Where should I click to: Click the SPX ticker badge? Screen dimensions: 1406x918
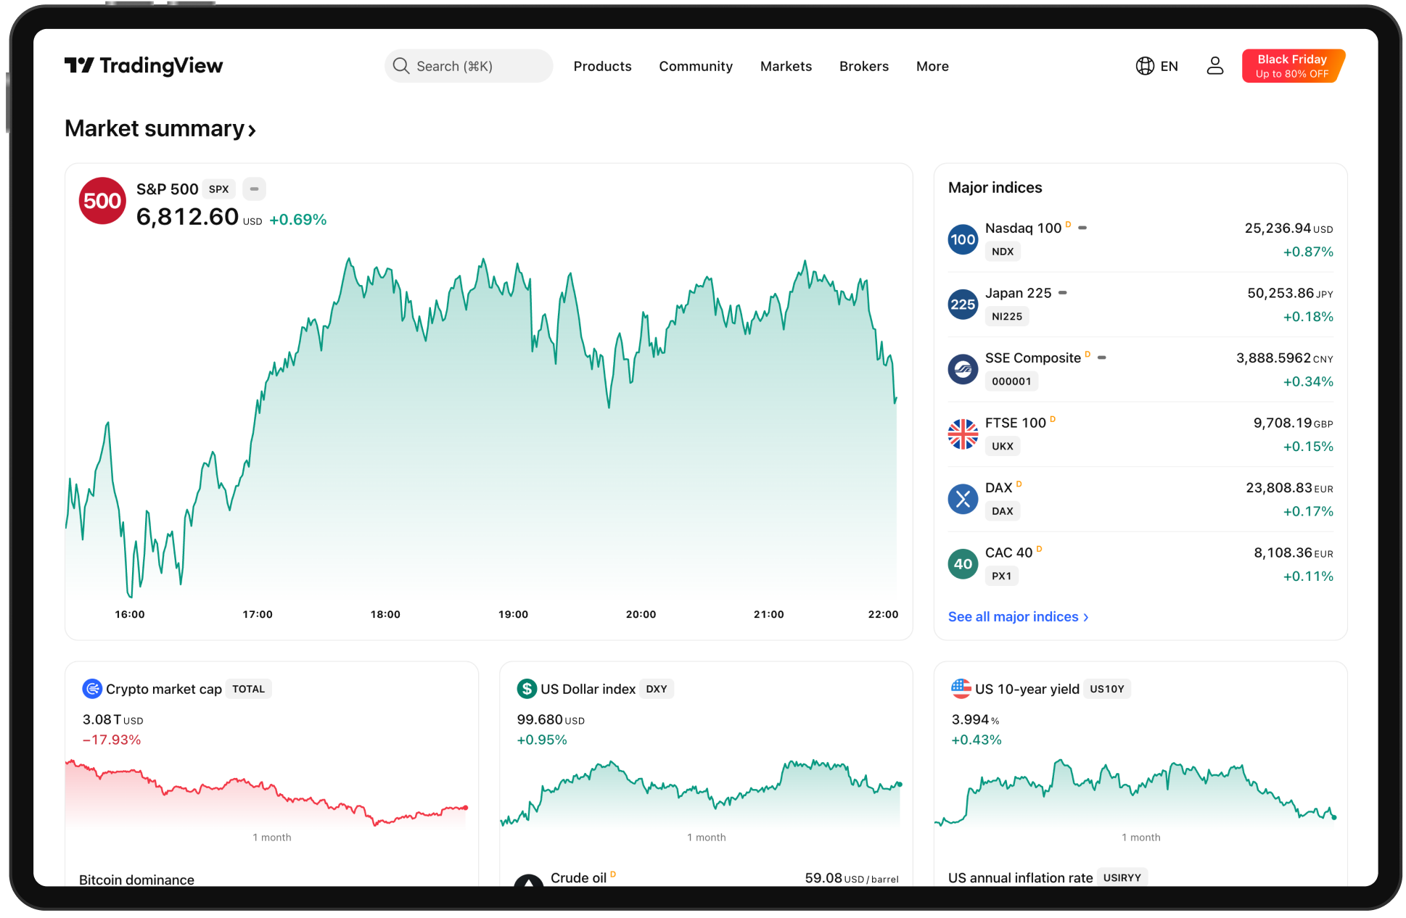click(218, 189)
